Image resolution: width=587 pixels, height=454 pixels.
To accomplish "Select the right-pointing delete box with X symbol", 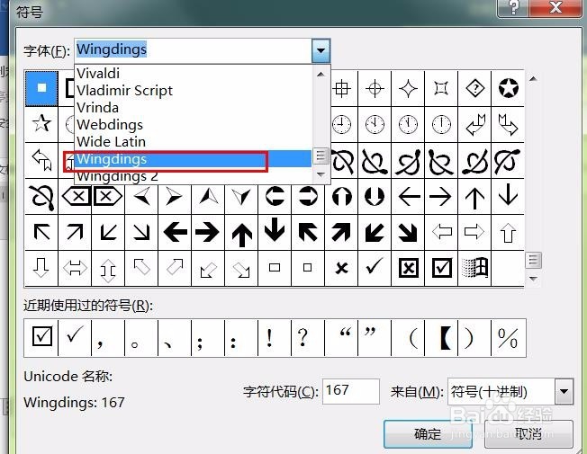I will tap(108, 196).
